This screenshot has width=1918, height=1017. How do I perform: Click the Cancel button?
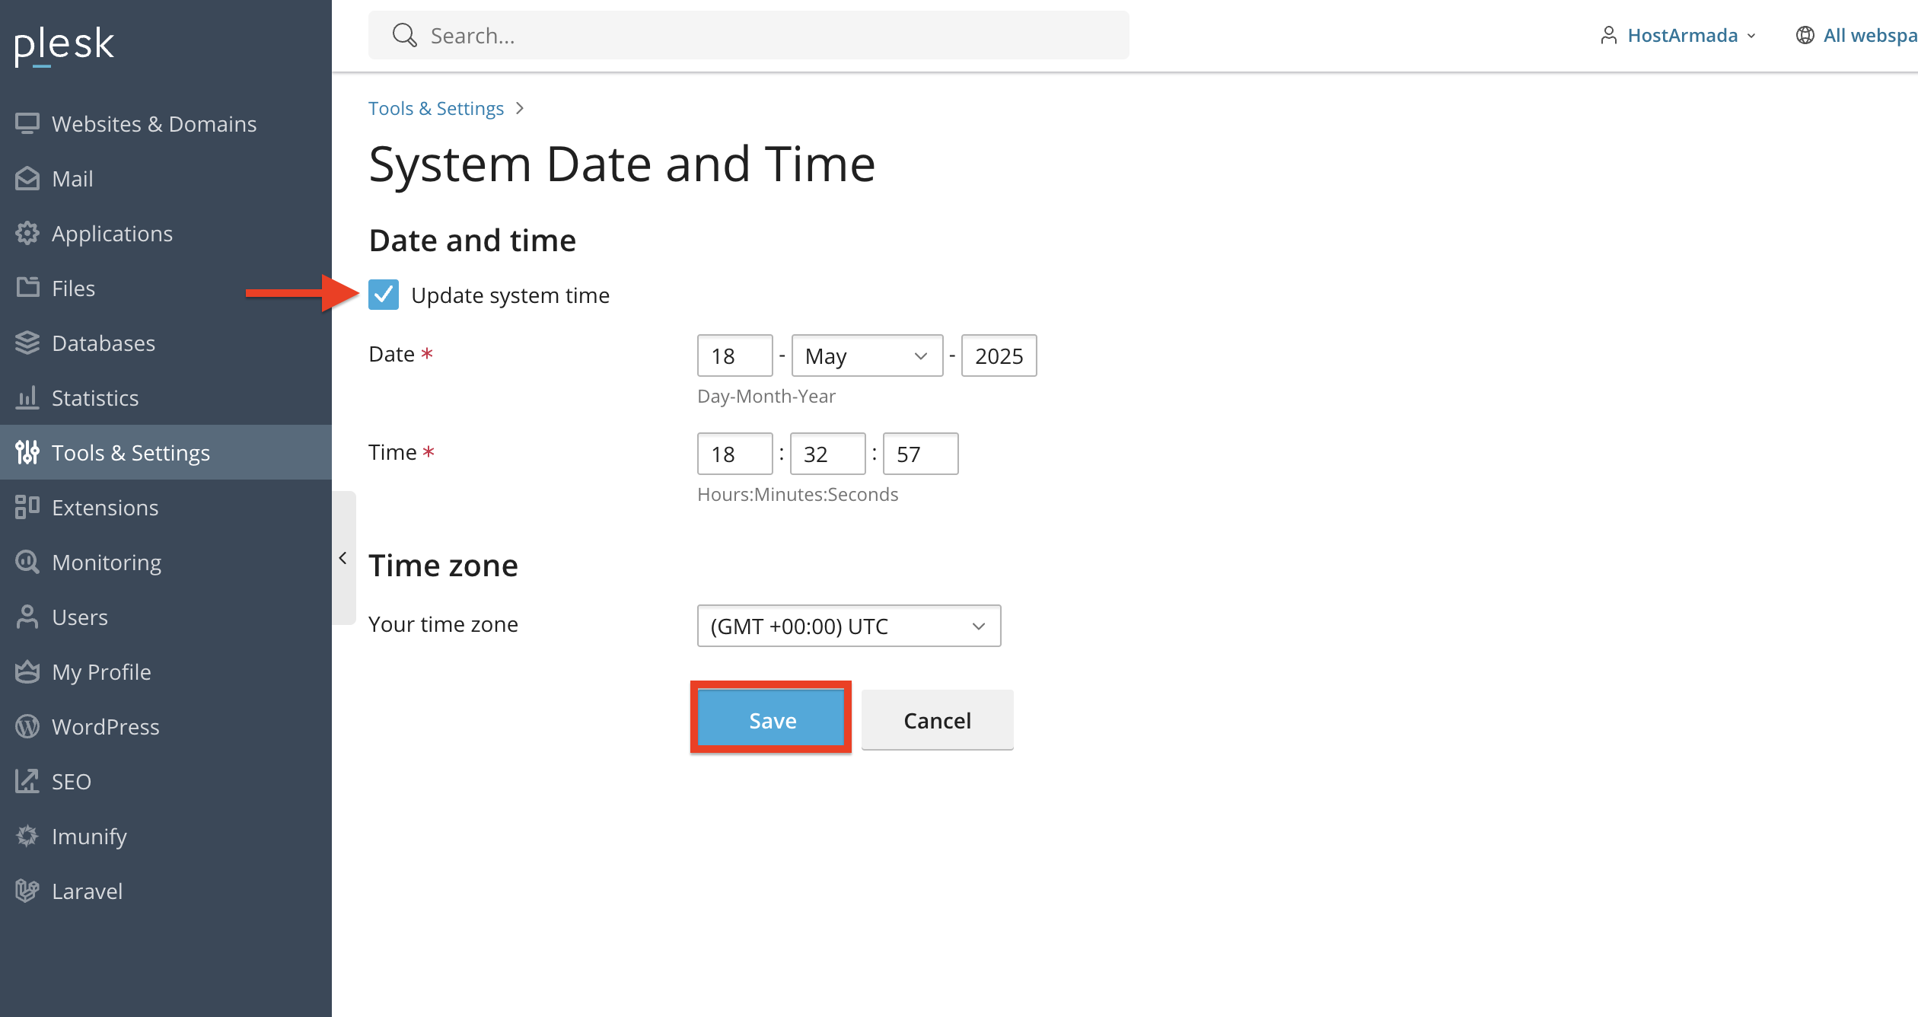[937, 719]
